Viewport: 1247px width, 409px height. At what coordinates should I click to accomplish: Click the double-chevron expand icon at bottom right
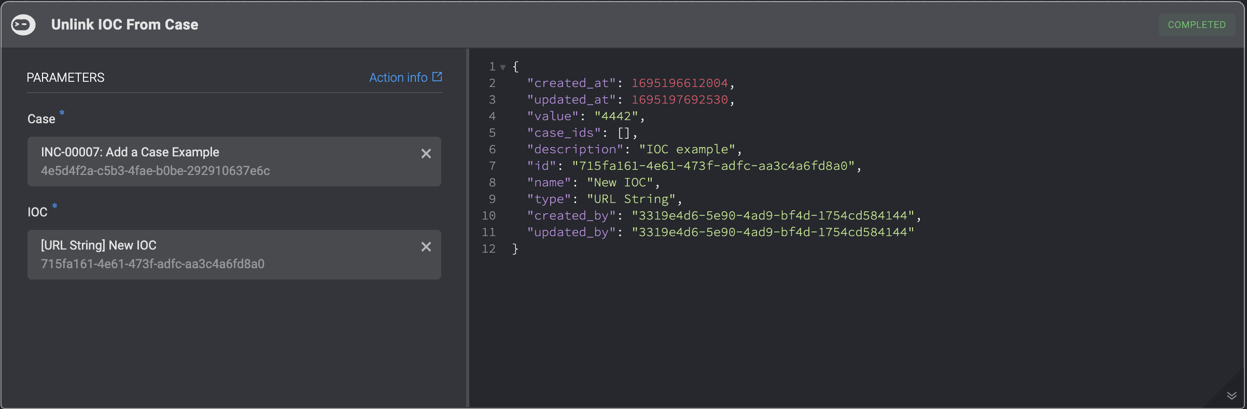pyautogui.click(x=1232, y=396)
